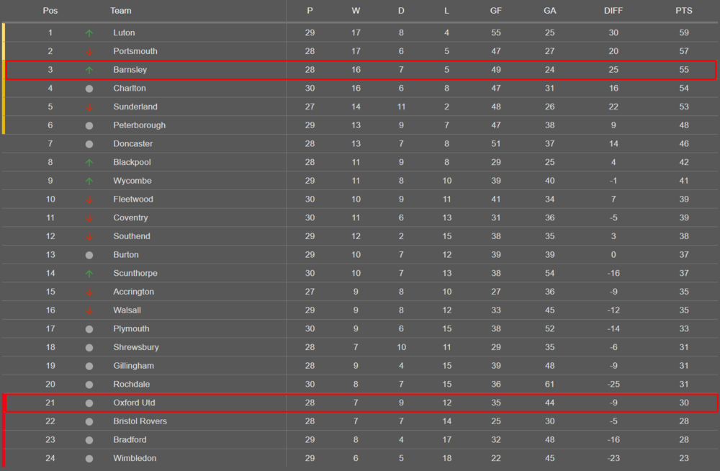Click the Blackpool team name

point(132,162)
